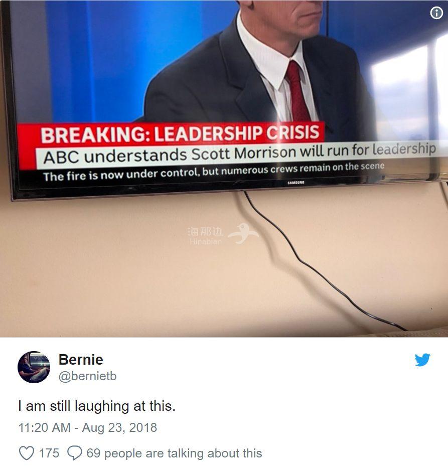Click the Twitter bird logo

click(x=422, y=360)
